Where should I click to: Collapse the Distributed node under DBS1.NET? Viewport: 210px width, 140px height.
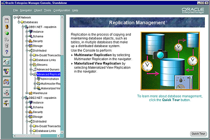(x=27, y=51)
